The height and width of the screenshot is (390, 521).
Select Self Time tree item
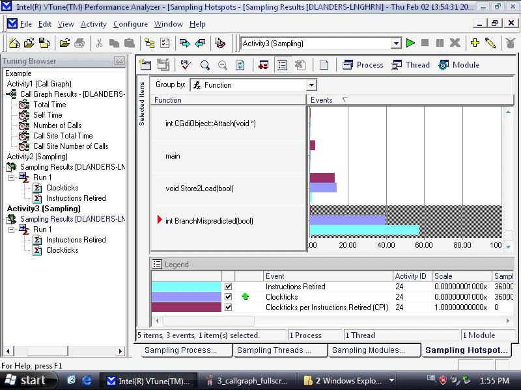[48, 115]
